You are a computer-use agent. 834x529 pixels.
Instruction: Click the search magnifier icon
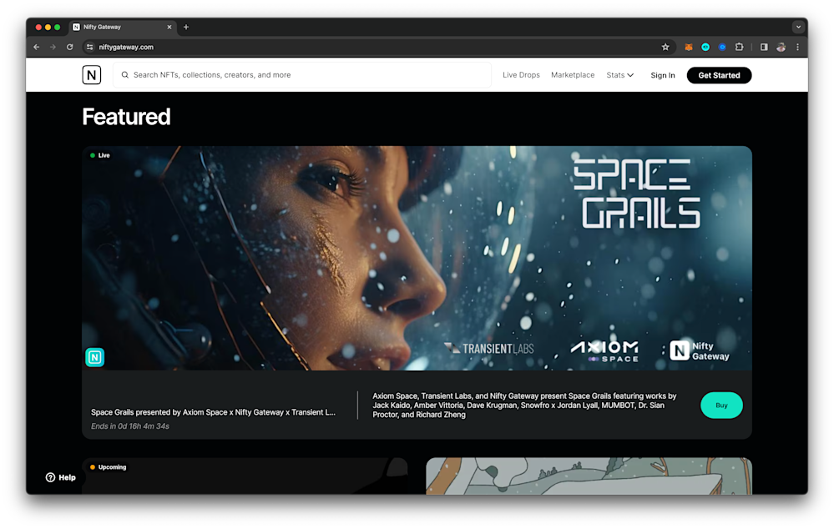click(125, 75)
